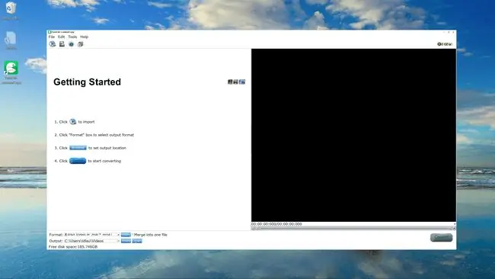Image resolution: width=495 pixels, height=279 pixels.
Task: Click the middle view-mode icon beside Getting Started
Action: click(235, 82)
